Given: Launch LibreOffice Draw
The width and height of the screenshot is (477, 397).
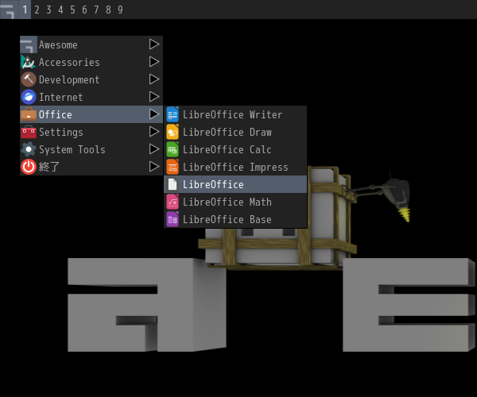Looking at the screenshot, I should [235, 132].
